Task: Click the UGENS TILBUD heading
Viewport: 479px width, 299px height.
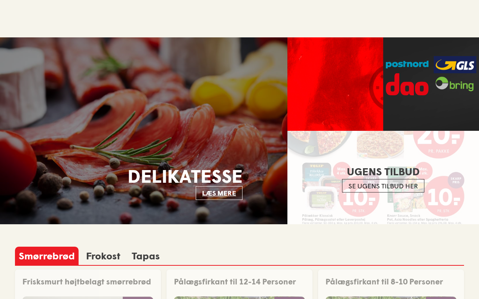Action: (x=383, y=172)
